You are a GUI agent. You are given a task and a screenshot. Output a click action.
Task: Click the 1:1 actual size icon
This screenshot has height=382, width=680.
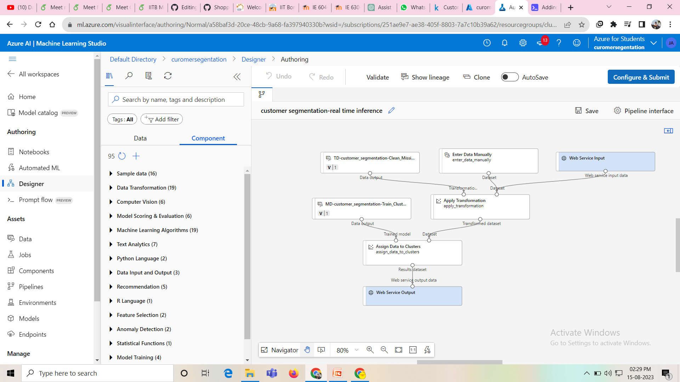click(413, 349)
